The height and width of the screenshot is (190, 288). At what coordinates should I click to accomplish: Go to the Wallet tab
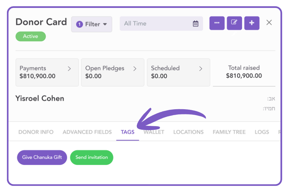point(154,132)
